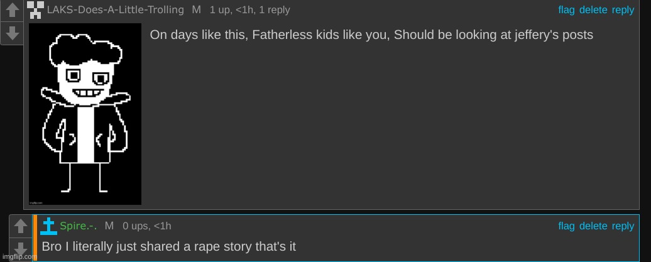Click the 'M' badge beside LAKS username
The height and width of the screenshot is (262, 651).
click(196, 10)
